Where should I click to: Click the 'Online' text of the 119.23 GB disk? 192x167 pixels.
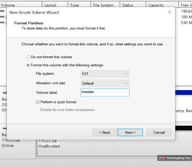tap(8, 145)
